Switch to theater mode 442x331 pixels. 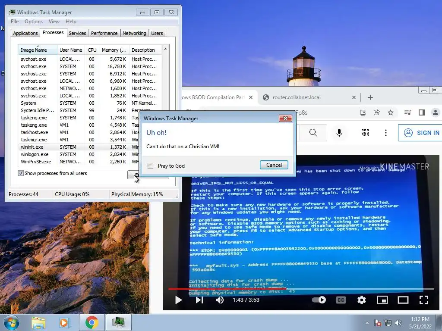[403, 300]
